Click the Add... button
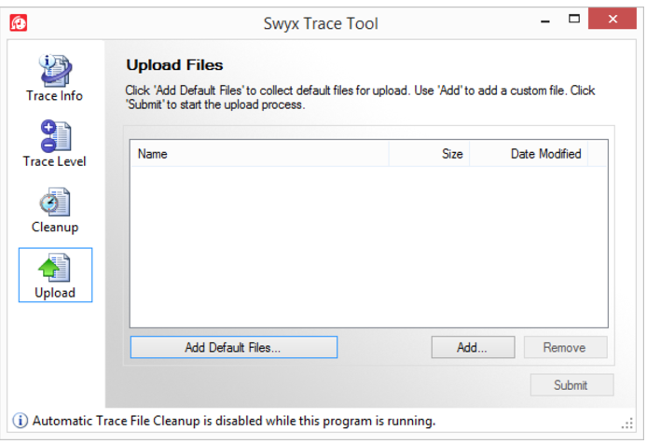The height and width of the screenshot is (444, 647). coord(473,348)
